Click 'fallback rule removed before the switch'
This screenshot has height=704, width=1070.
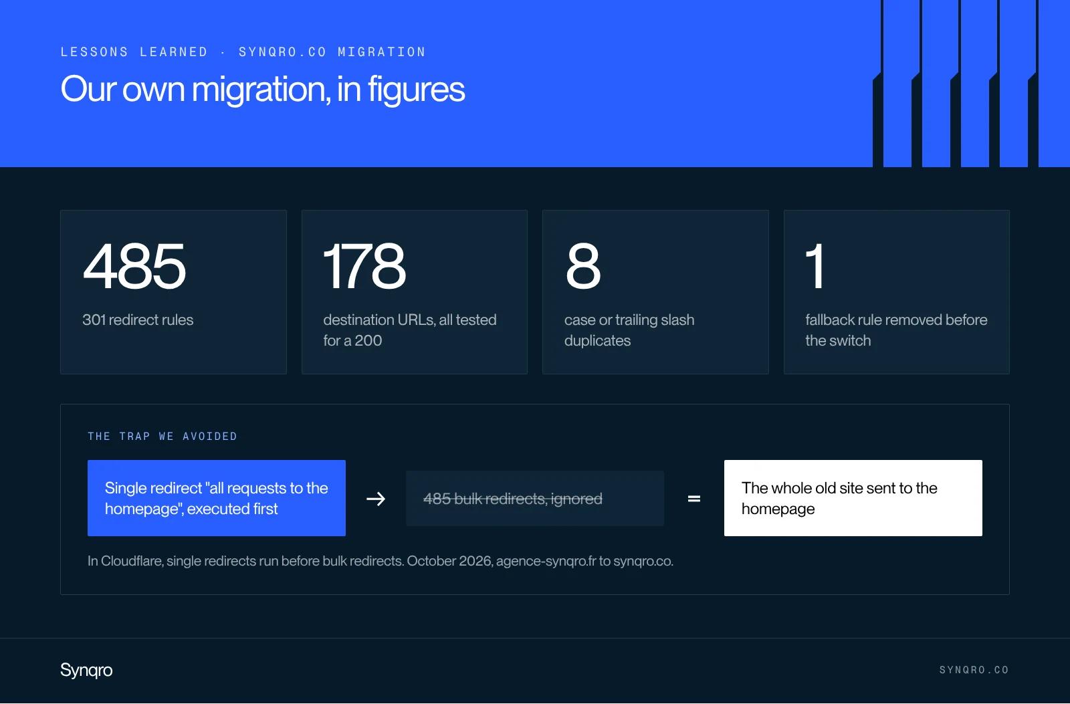coord(896,330)
